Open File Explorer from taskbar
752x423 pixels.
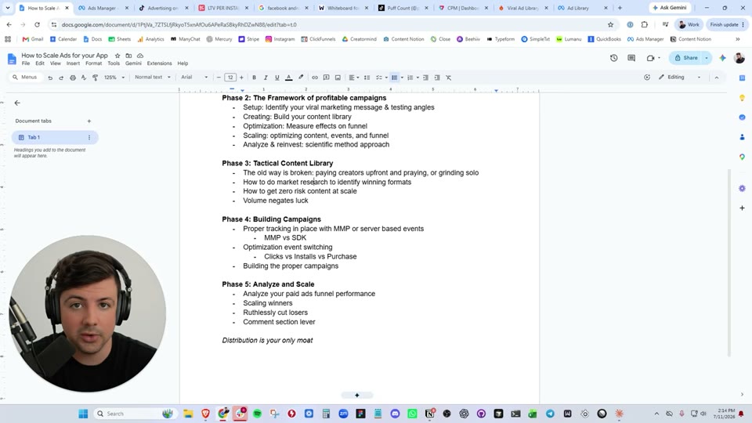(188, 414)
